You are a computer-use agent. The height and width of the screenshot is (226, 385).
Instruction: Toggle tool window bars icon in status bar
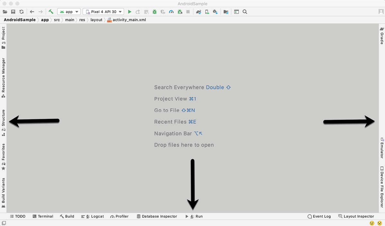click(x=4, y=223)
